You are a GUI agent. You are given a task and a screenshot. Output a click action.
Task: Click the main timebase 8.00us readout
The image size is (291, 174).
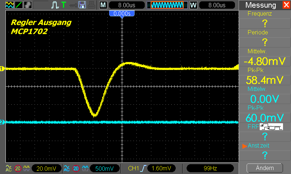(127, 5)
